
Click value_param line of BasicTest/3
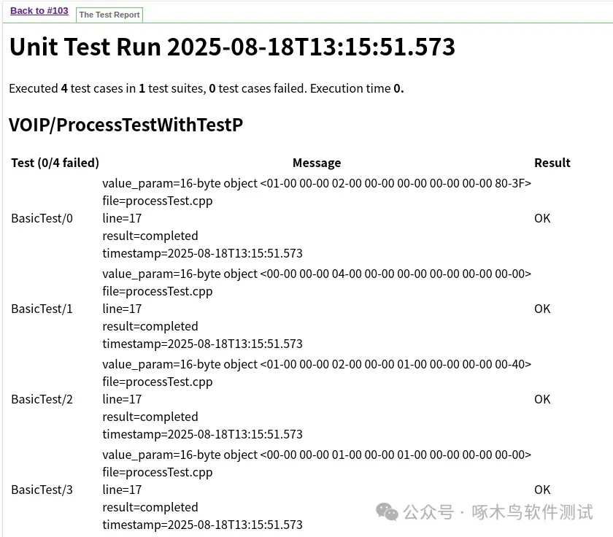317,455
